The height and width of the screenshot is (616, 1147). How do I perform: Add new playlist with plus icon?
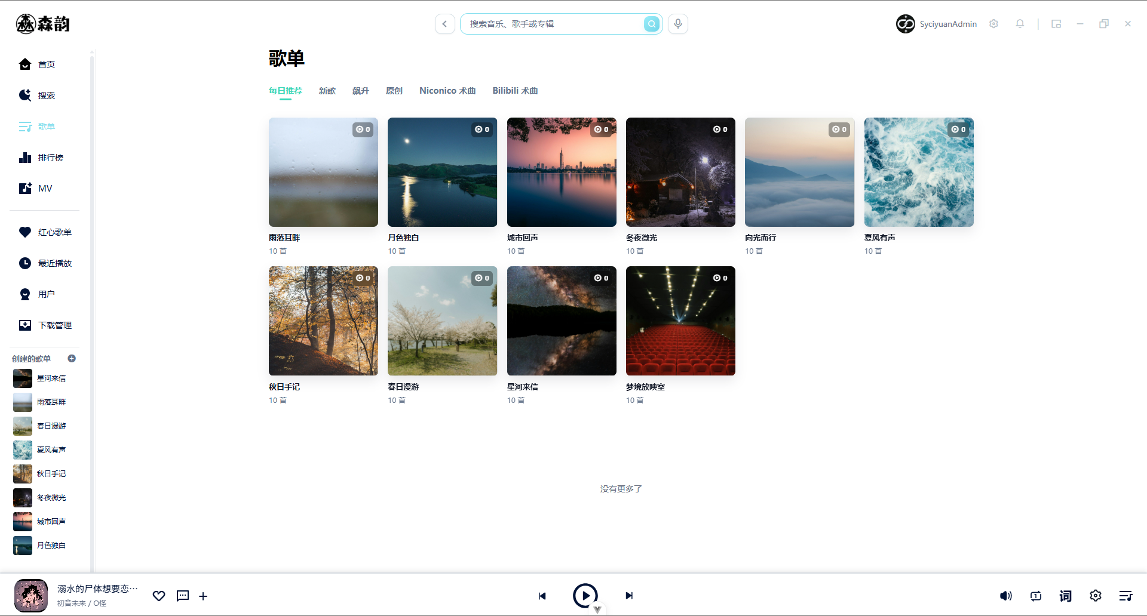(x=72, y=359)
